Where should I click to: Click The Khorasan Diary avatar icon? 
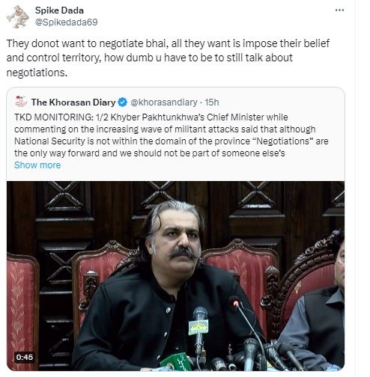(x=21, y=102)
